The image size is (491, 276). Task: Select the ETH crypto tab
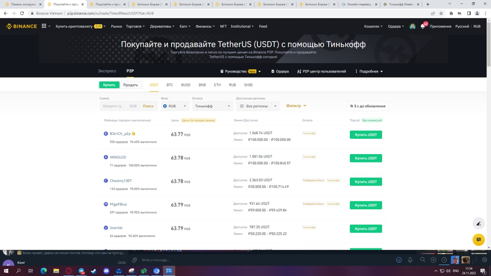tap(217, 85)
